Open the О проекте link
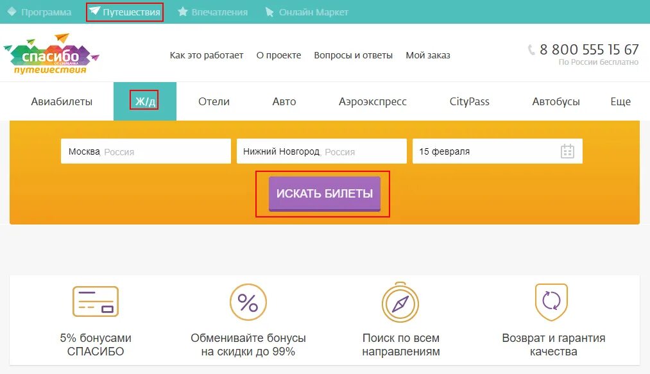This screenshot has width=650, height=374. pos(278,55)
